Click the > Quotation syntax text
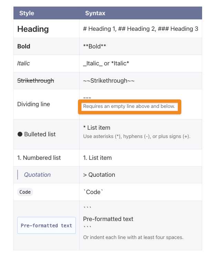 [99, 175]
